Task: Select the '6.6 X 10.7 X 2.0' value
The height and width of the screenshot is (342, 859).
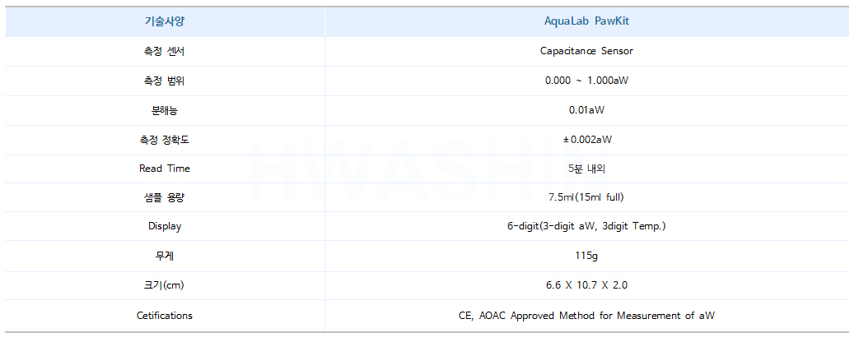Action: (x=586, y=285)
